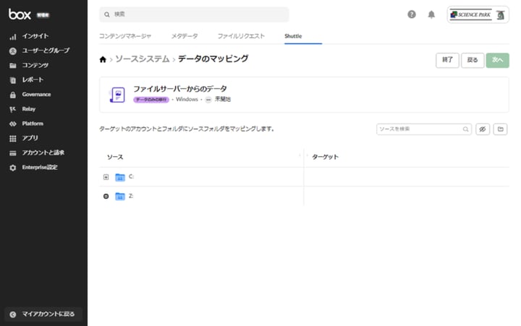
Task: Click the home icon in the breadcrumb
Action: click(x=103, y=59)
